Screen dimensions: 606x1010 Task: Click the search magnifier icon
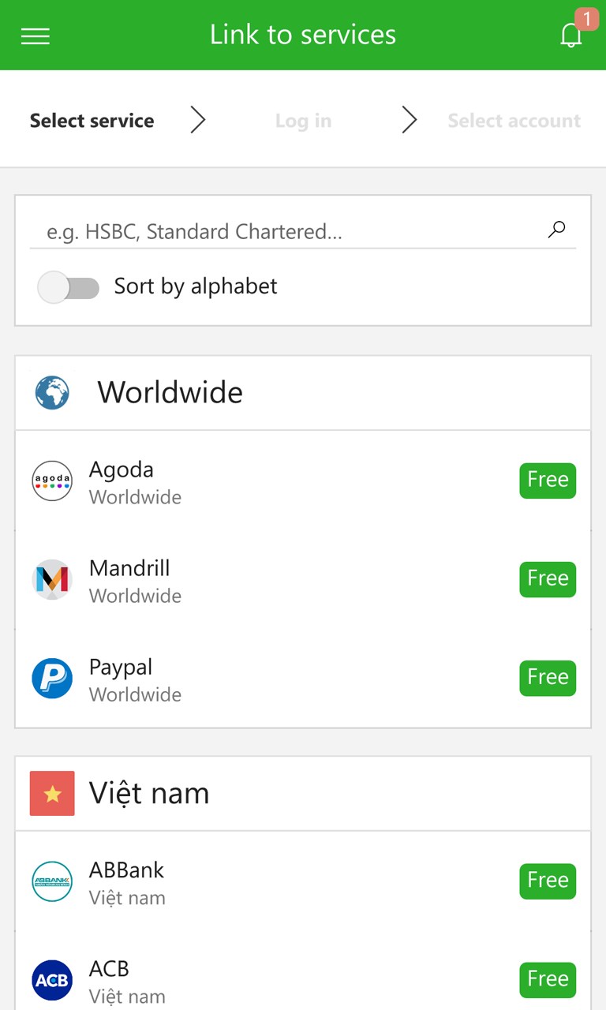(557, 230)
